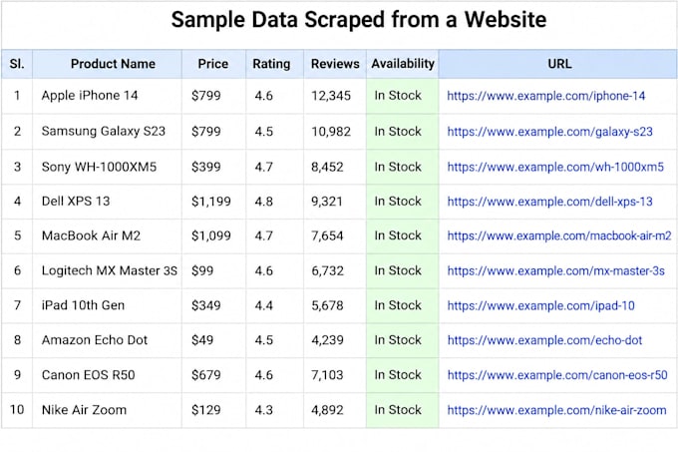Select the URL column header

558,64
